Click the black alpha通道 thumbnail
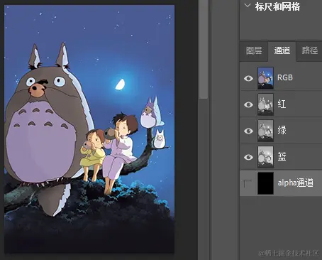 coord(265,183)
